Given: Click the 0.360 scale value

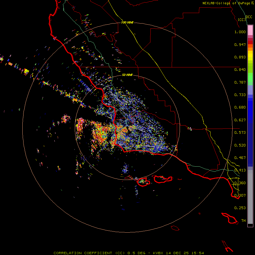Looking at the screenshot, I should click(x=240, y=183).
